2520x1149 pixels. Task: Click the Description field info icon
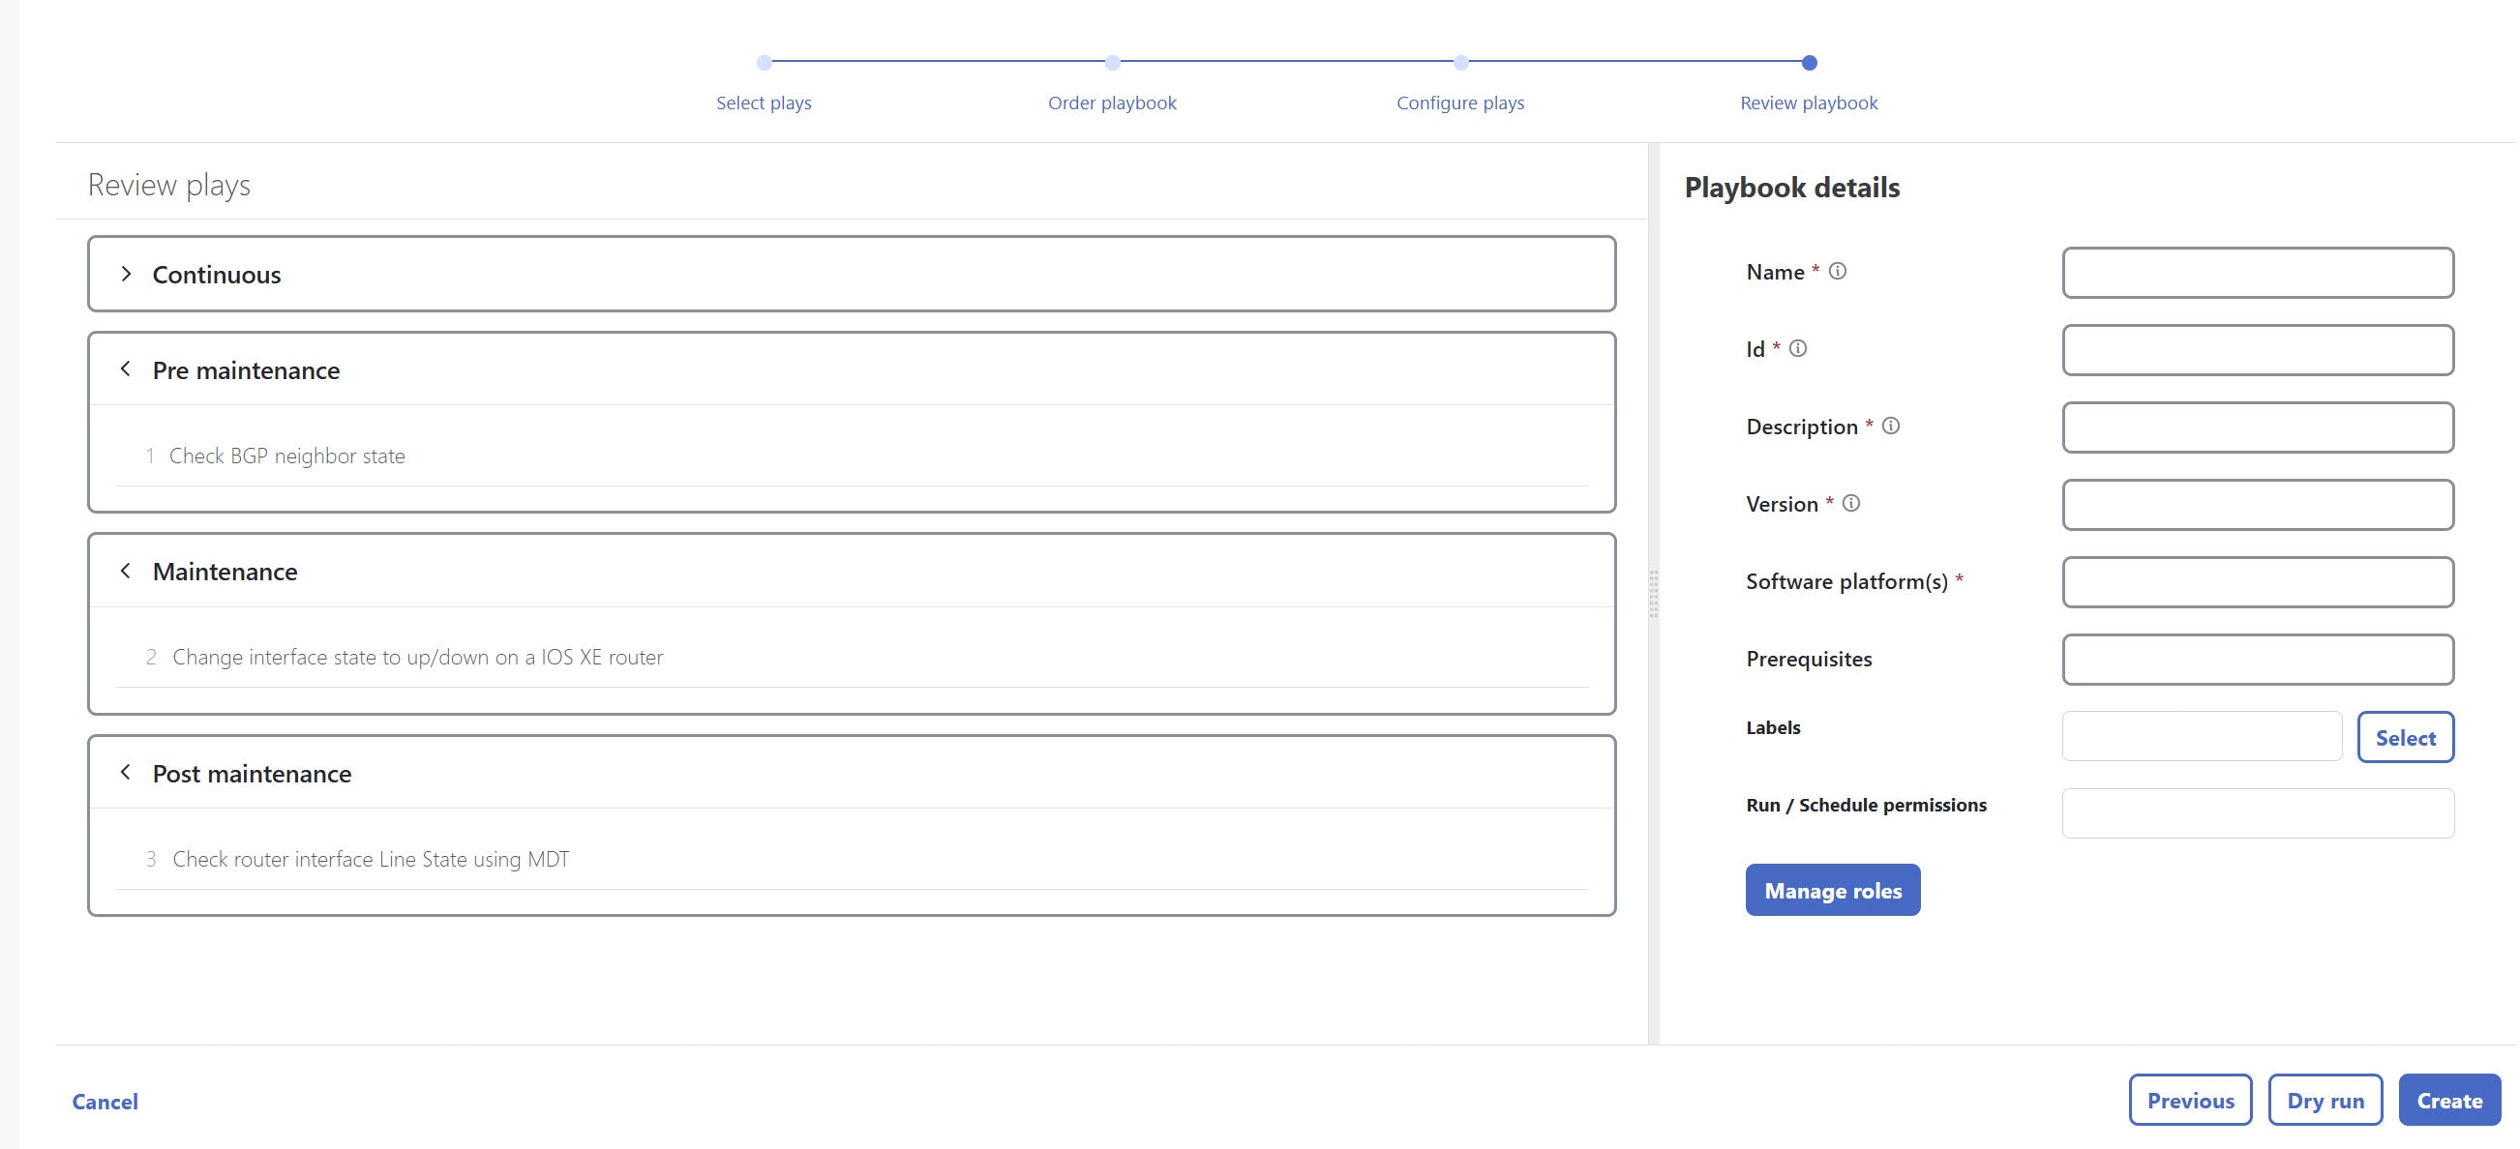click(x=1890, y=427)
